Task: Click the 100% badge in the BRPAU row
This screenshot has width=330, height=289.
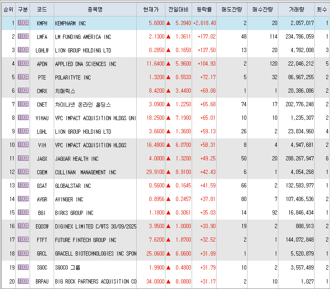Action: click(23, 281)
